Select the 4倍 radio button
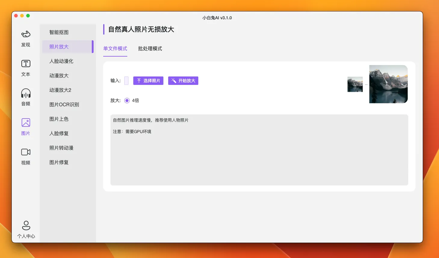 click(127, 101)
